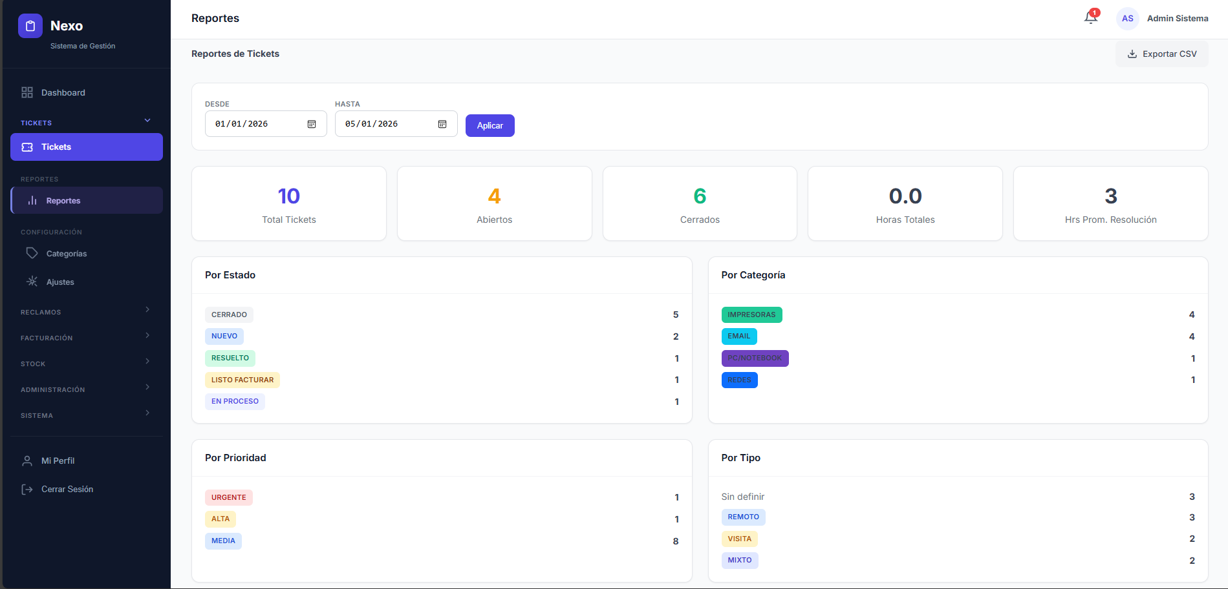Screen dimensions: 1228x589
Task: Expand the Stock sidebar section
Action: (x=147, y=362)
